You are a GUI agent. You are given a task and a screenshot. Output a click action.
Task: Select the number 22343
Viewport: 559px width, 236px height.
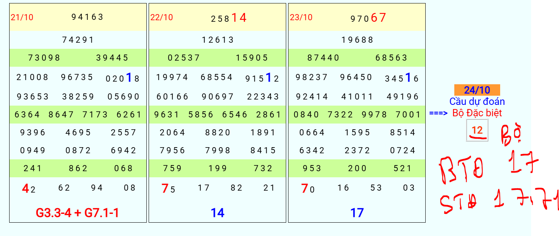click(x=263, y=96)
